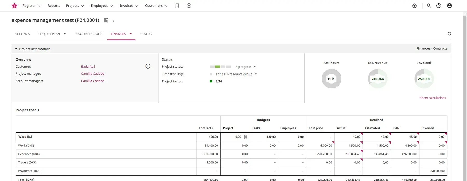Image resolution: width=467 pixels, height=181 pixels.
Task: Expand the Project Plan tab arrow
Action: point(65,34)
